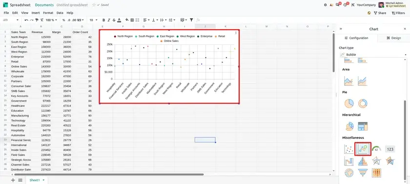Image resolution: width=410 pixels, height=184 pixels.
Task: Open the Insert menu
Action: point(36,13)
